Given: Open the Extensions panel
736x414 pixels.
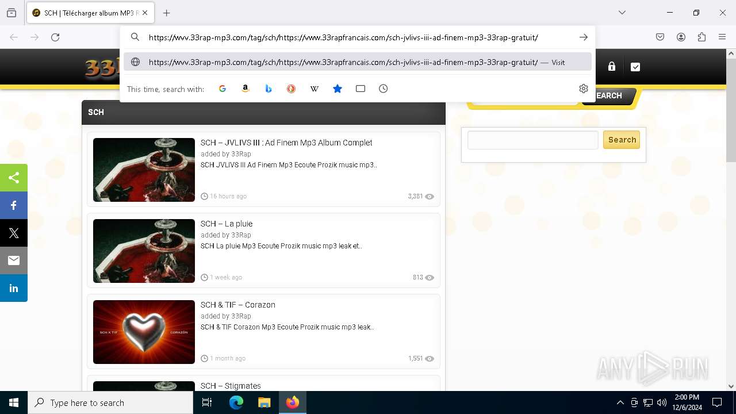Looking at the screenshot, I should point(701,37).
